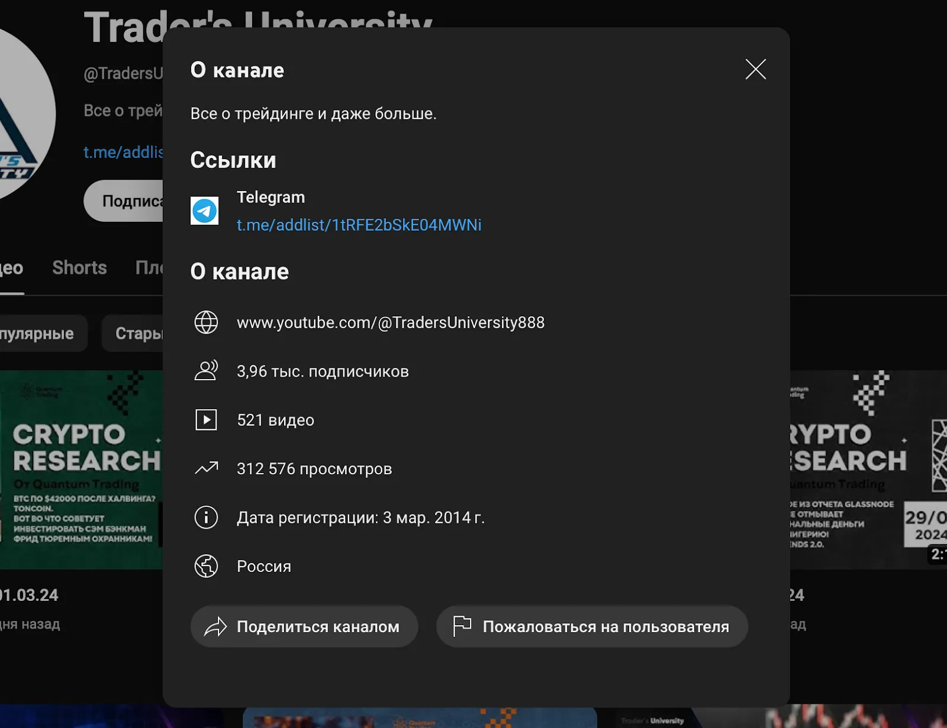Image resolution: width=947 pixels, height=728 pixels.
Task: Open the Crypto Research 29/02 video thumbnail
Action: (x=868, y=470)
